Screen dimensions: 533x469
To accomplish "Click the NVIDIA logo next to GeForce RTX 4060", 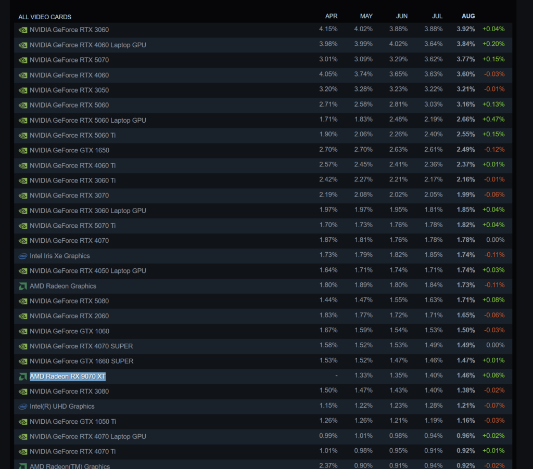I will tap(23, 75).
